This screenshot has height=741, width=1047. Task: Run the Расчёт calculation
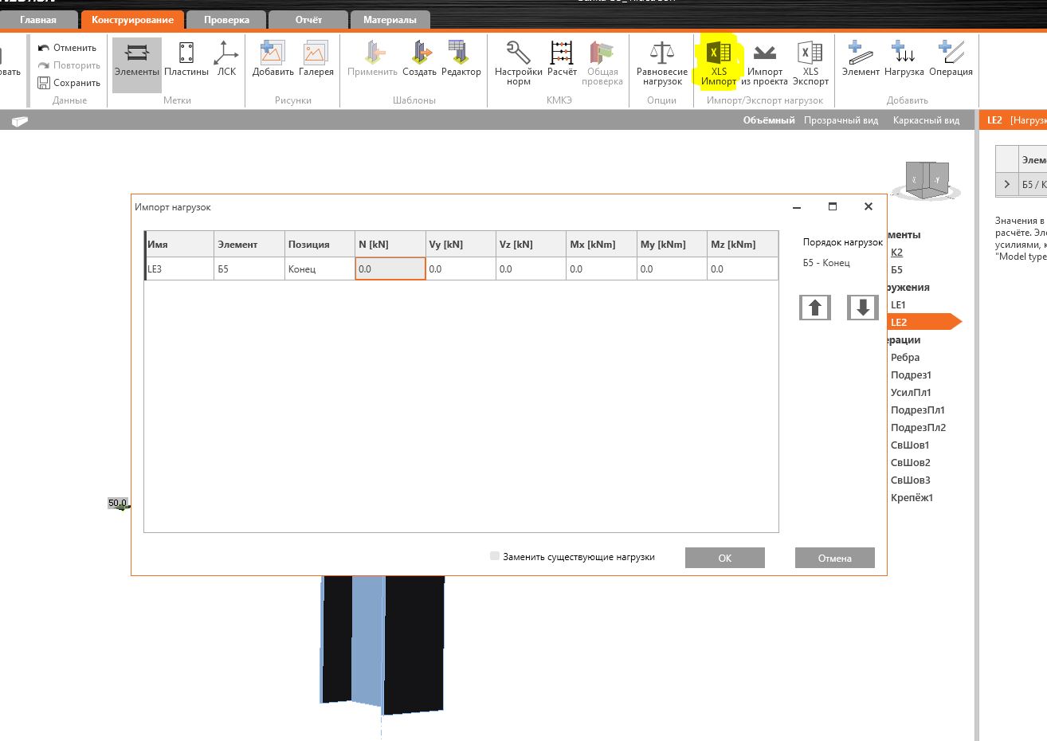pos(562,59)
